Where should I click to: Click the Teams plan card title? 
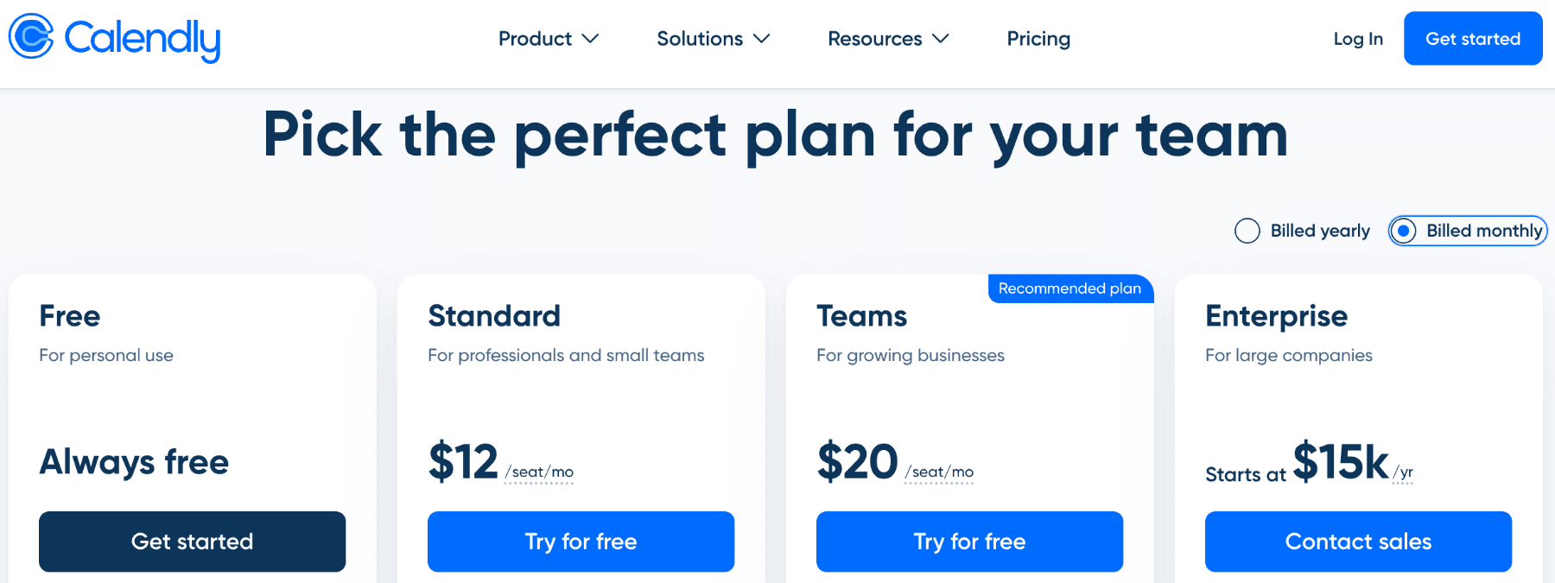861,316
